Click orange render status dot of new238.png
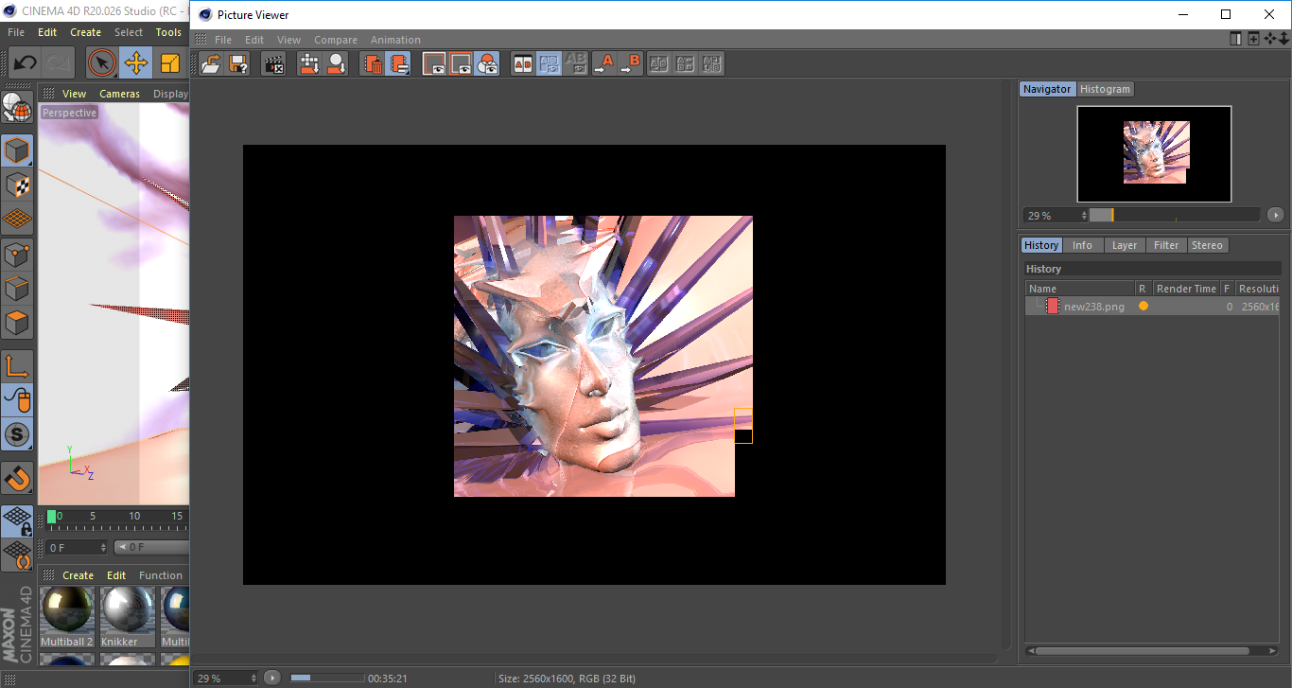This screenshot has width=1292, height=688. pyautogui.click(x=1144, y=307)
